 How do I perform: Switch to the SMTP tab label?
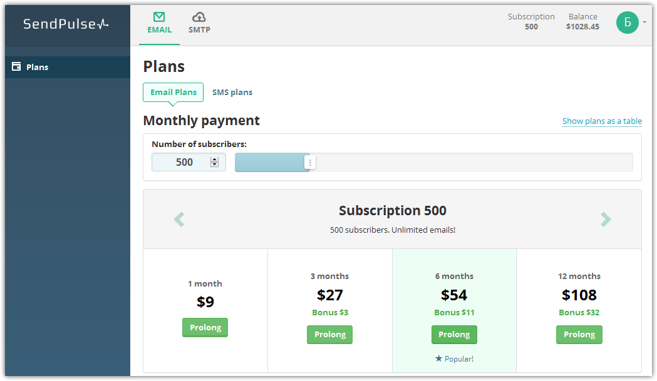199,30
